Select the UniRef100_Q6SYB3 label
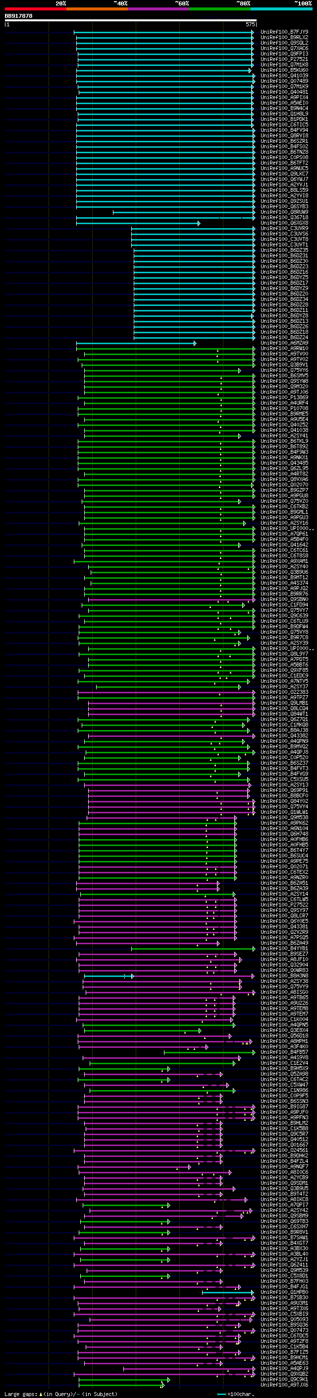 pos(284,206)
